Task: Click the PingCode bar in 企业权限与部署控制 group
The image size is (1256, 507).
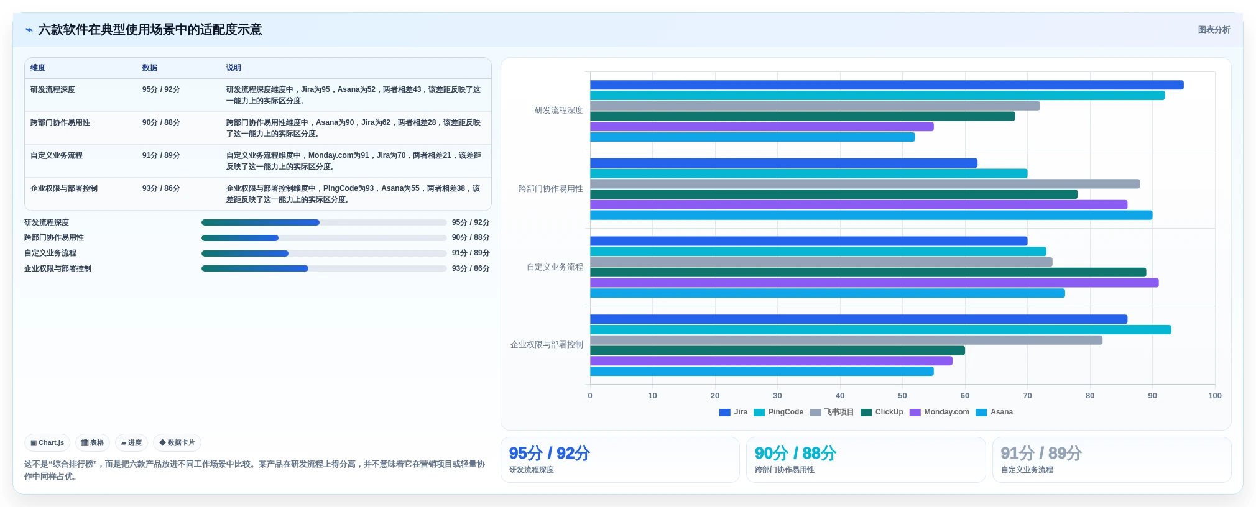Action: click(x=880, y=330)
